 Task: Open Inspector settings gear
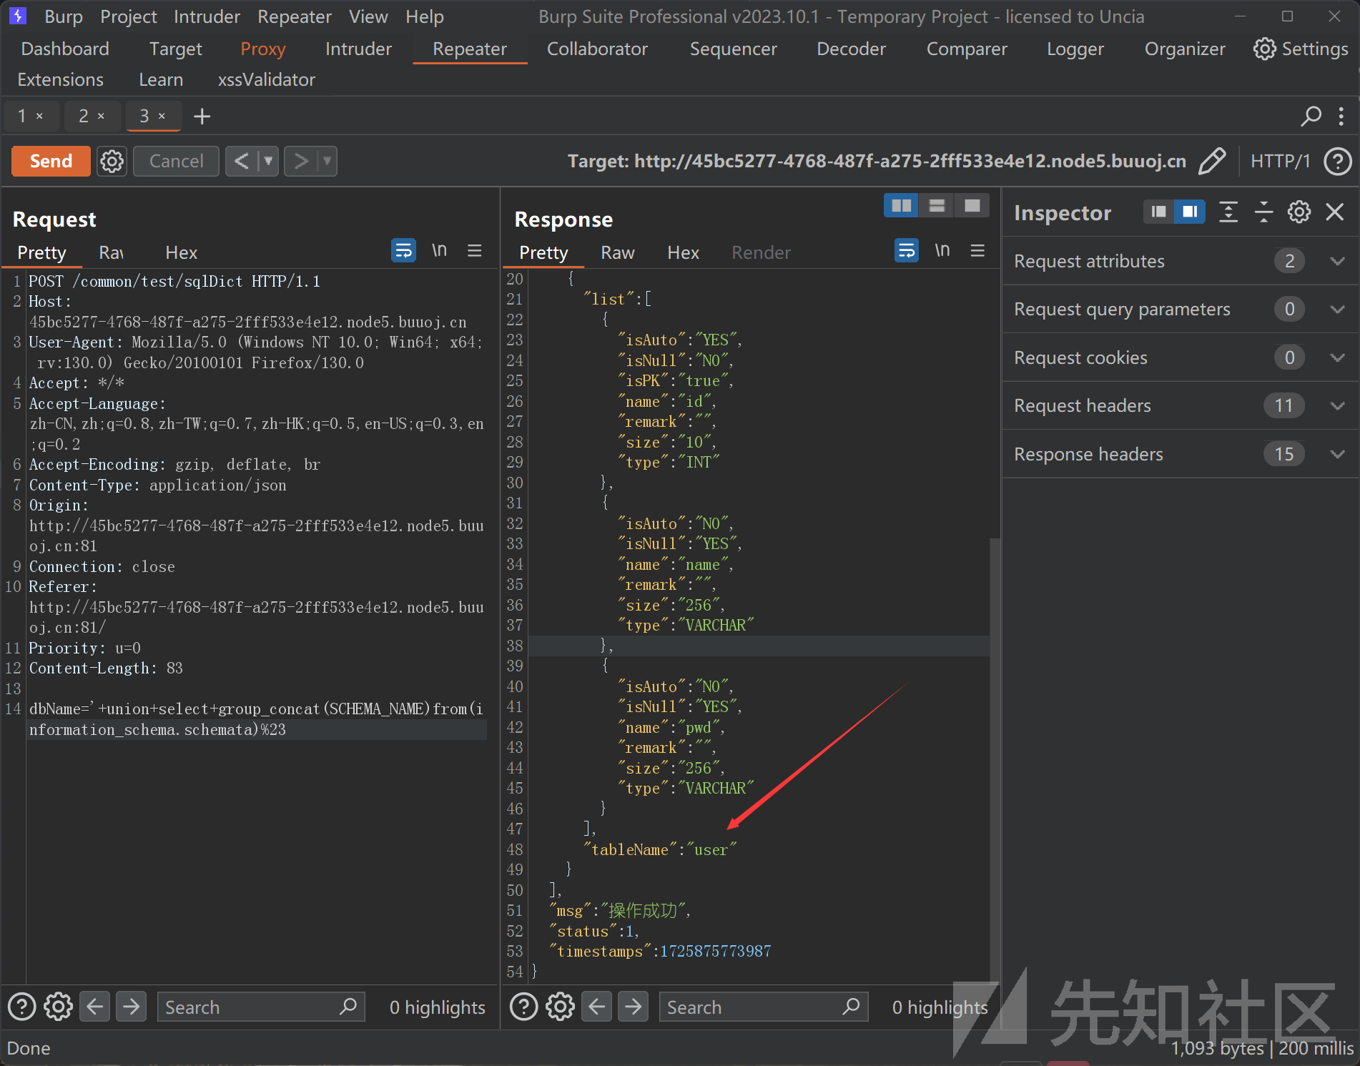point(1299,212)
